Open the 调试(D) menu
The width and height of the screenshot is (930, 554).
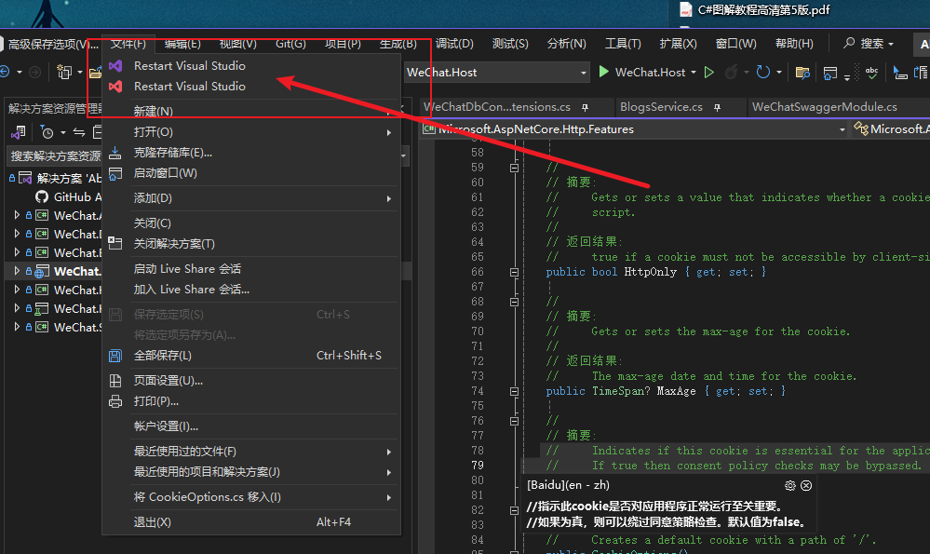click(454, 44)
